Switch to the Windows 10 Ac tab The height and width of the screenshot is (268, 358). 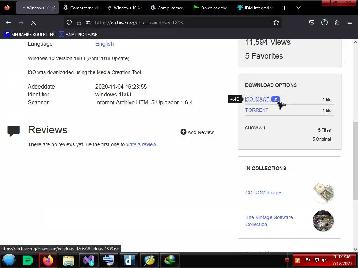tap(125, 8)
